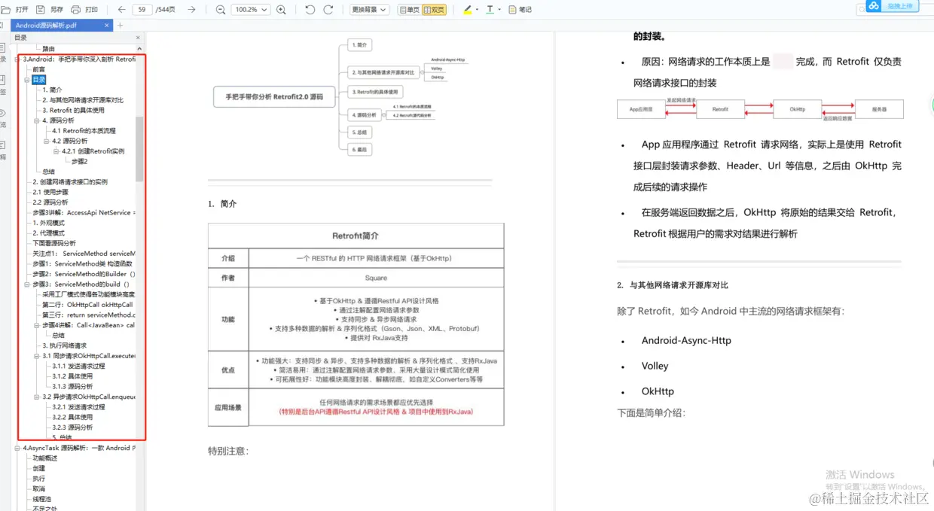Screen dimensions: 934x511
Task: Open the highlighter color dropdown arrow
Action: [478, 11]
